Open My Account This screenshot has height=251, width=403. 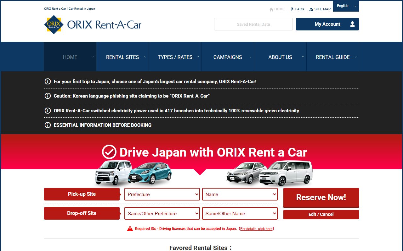click(x=327, y=24)
